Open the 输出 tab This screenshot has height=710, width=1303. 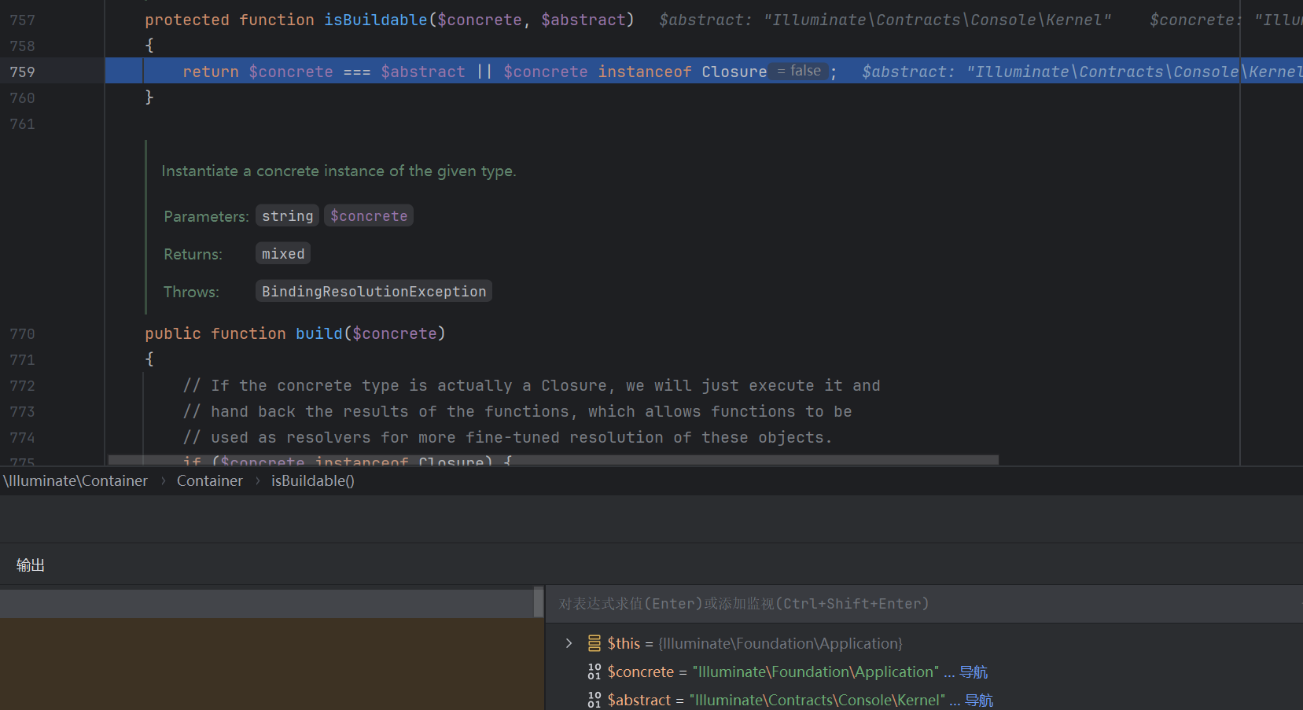[31, 565]
